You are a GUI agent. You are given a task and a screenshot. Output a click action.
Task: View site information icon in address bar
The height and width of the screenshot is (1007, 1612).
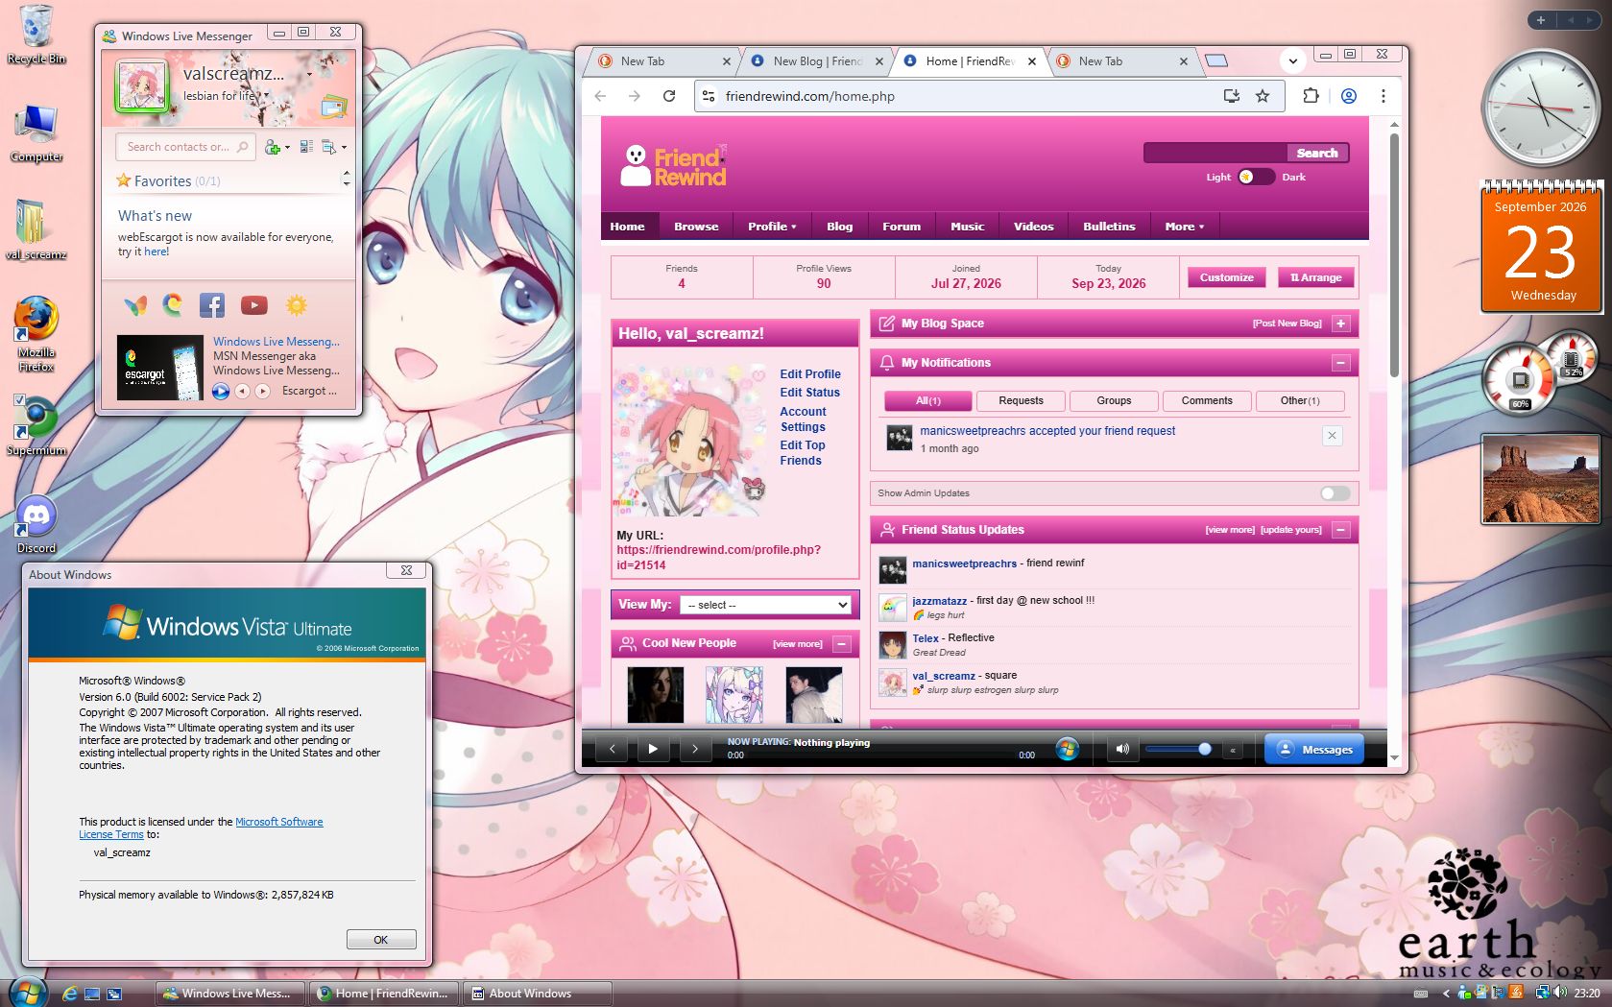point(709,96)
